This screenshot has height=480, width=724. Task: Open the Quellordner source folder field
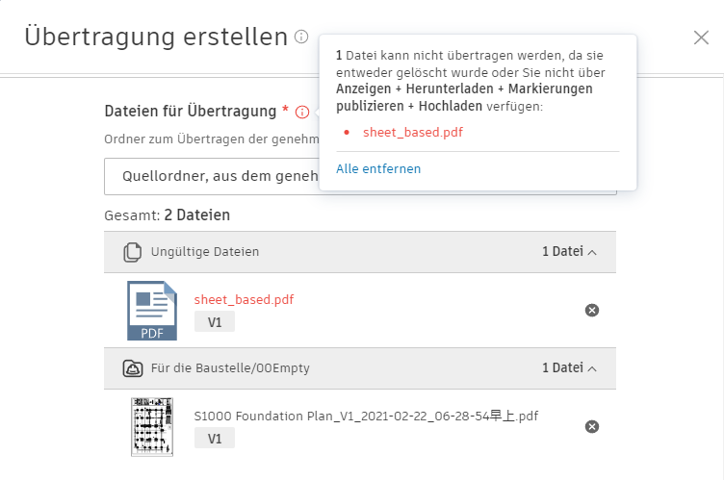point(212,176)
